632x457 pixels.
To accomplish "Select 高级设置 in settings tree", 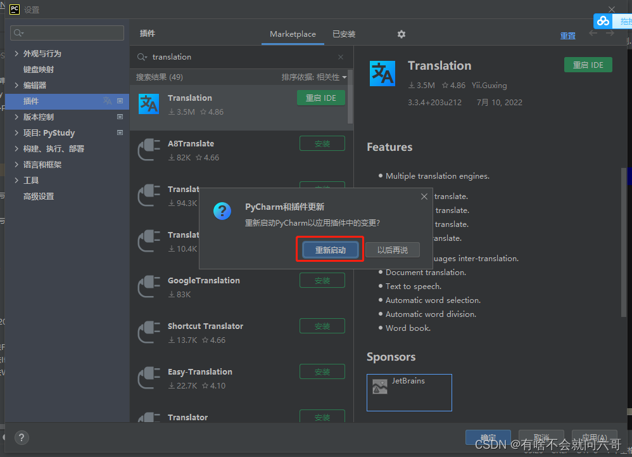I will [38, 196].
